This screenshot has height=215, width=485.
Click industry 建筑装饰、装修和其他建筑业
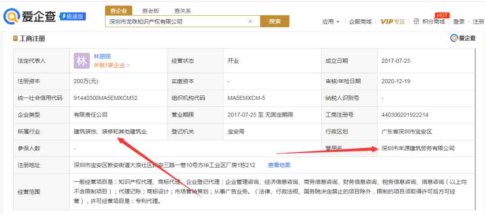[110, 131]
